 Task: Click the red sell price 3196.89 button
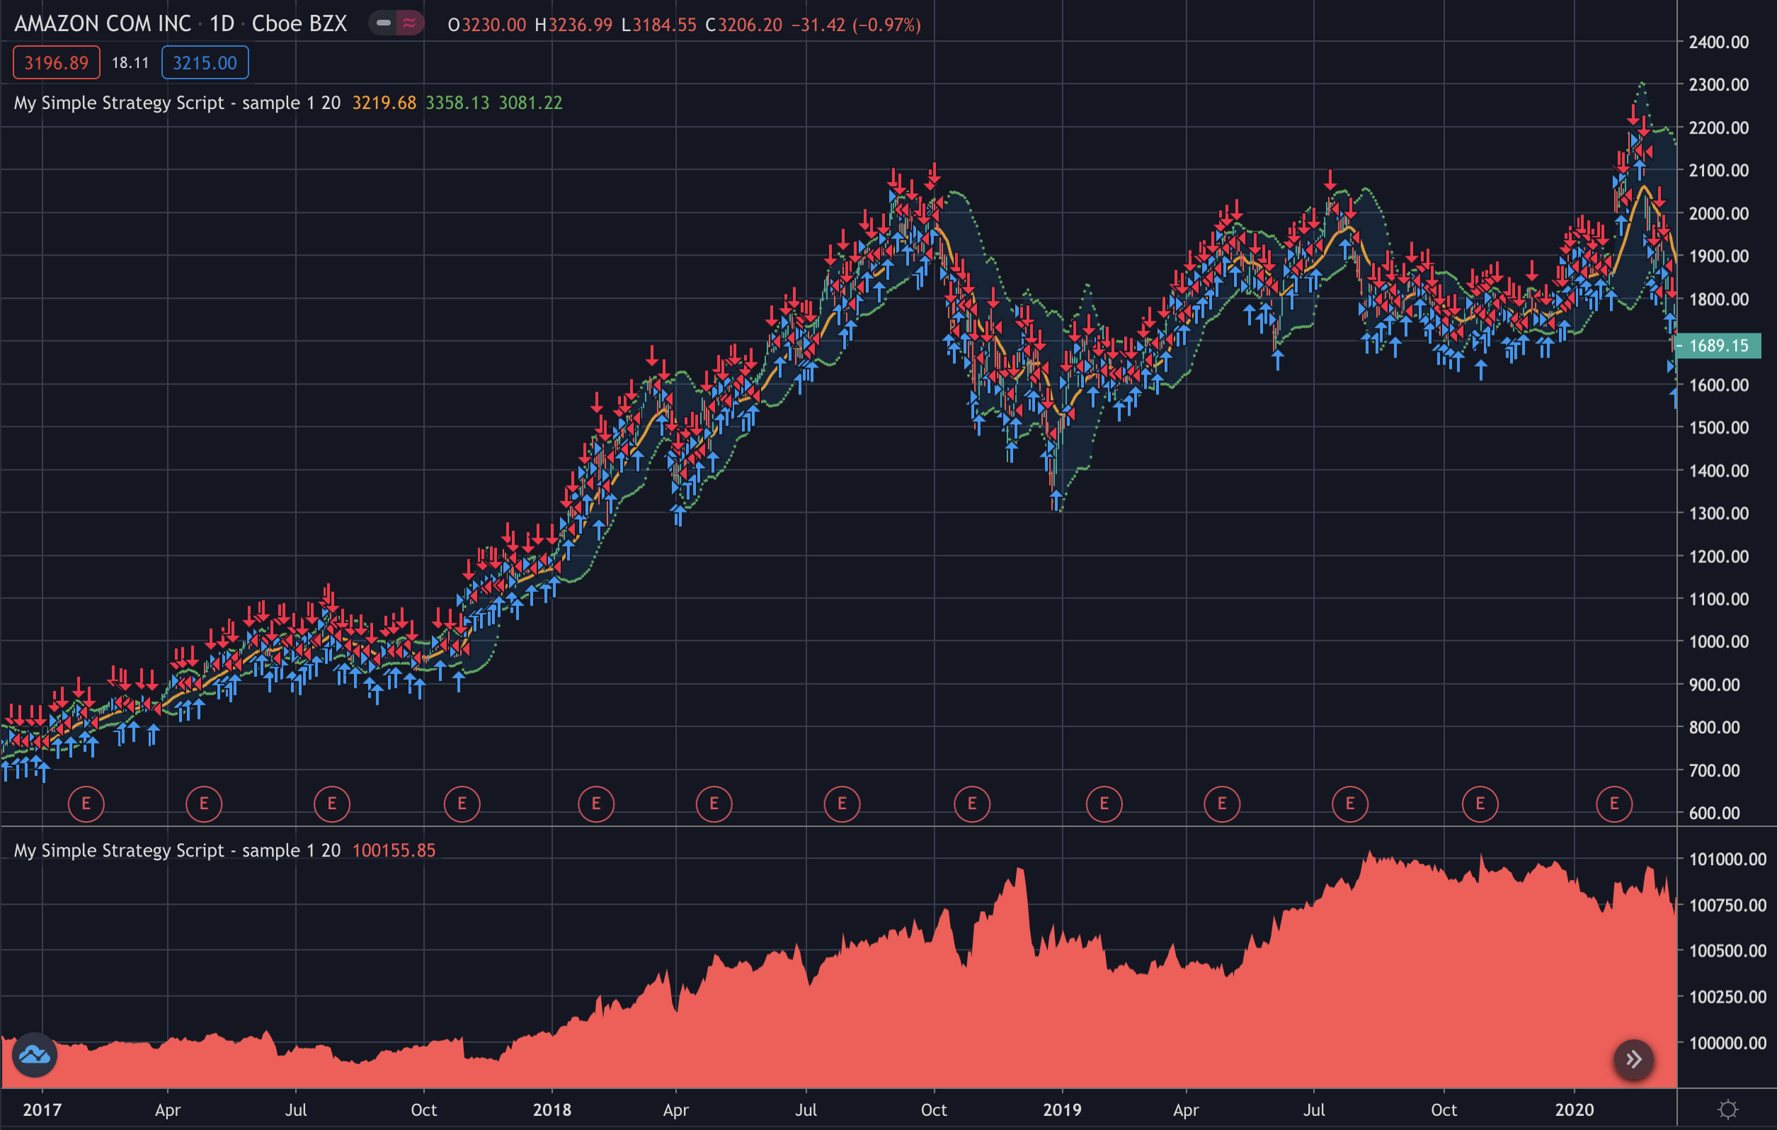(x=57, y=63)
